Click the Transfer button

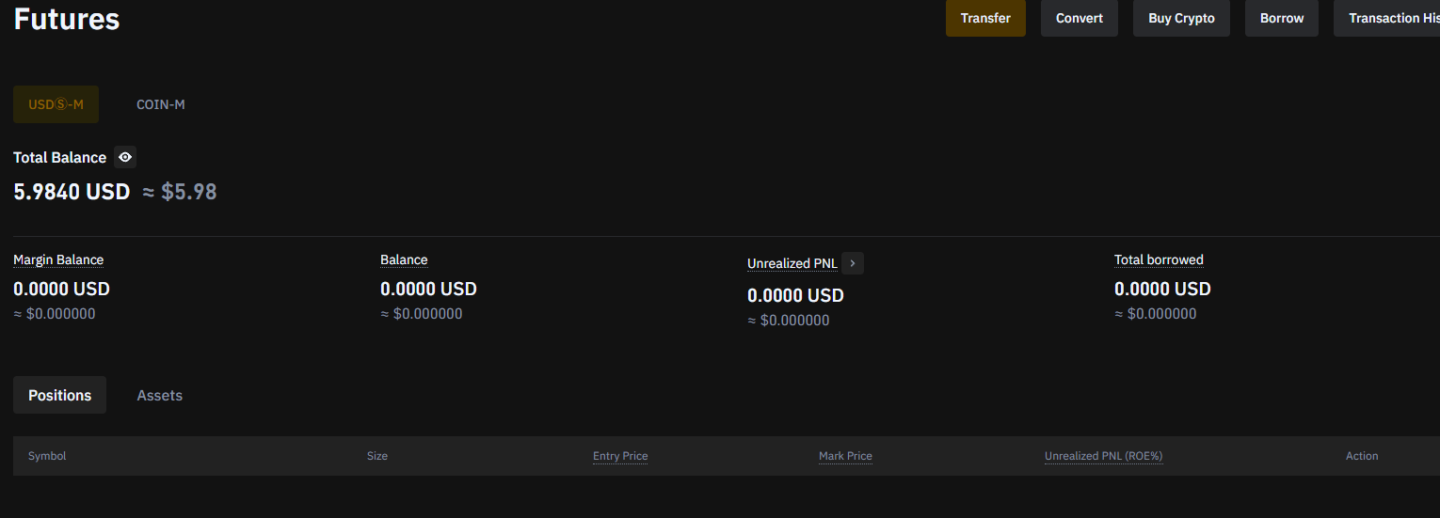(985, 18)
